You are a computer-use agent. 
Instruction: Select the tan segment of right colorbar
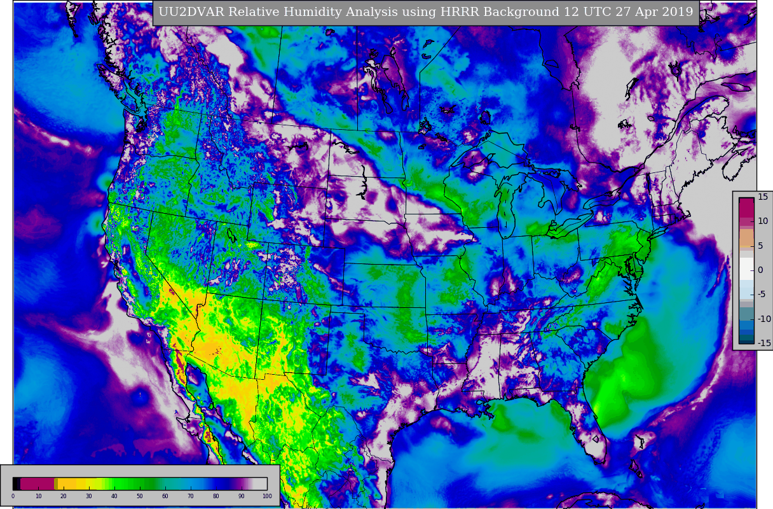pos(746,238)
